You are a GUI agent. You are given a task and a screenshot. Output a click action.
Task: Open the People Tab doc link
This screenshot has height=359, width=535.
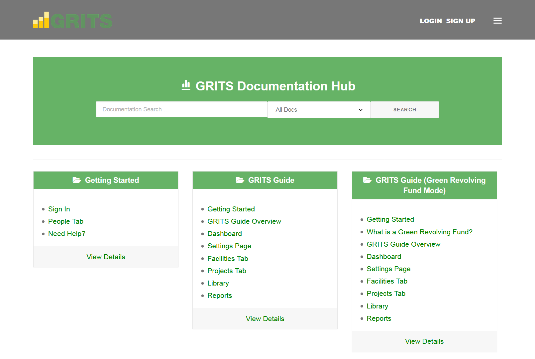point(66,221)
